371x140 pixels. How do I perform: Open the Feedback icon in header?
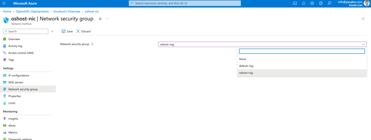click(x=329, y=3)
